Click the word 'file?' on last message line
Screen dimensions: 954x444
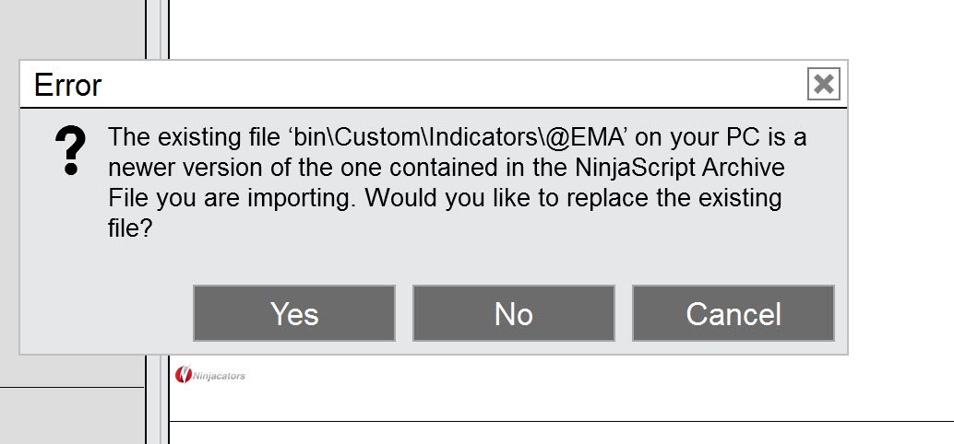(129, 227)
